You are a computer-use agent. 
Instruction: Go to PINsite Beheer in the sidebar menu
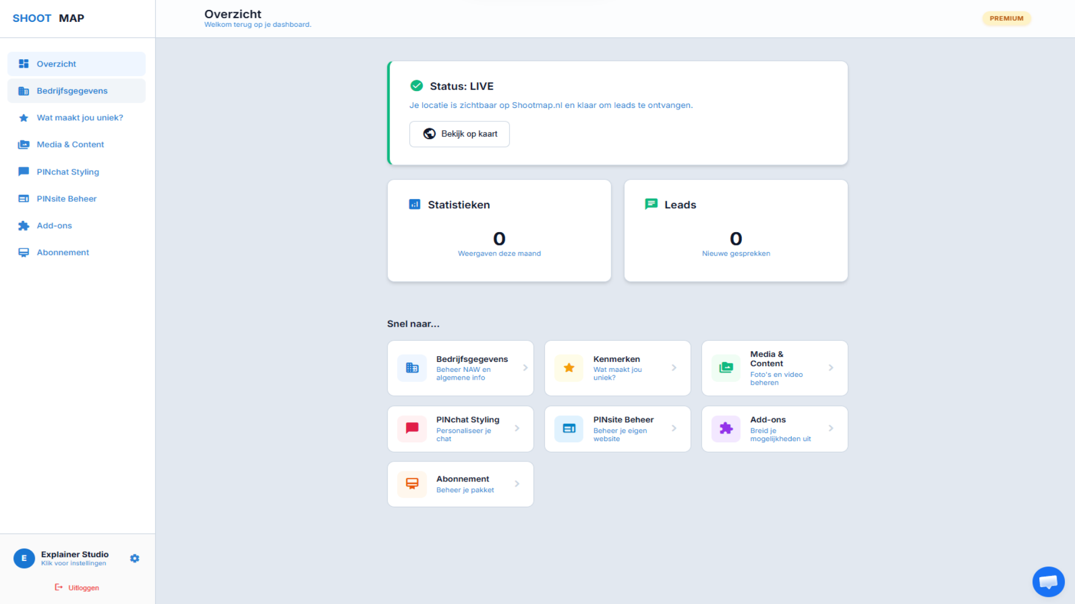coord(67,199)
